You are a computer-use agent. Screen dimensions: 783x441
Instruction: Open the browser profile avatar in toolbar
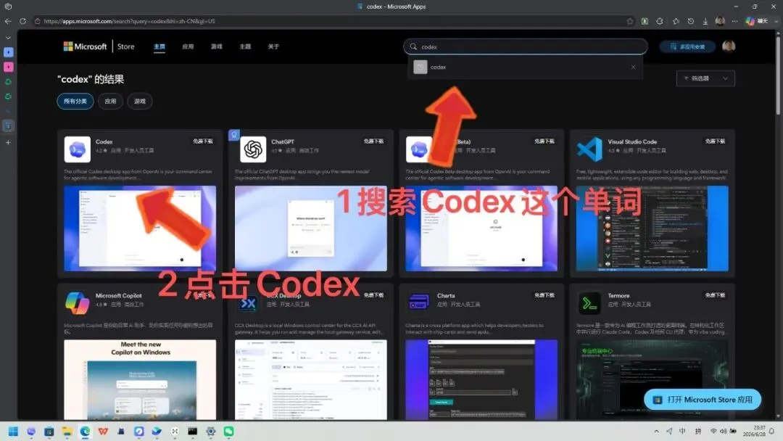coord(720,21)
